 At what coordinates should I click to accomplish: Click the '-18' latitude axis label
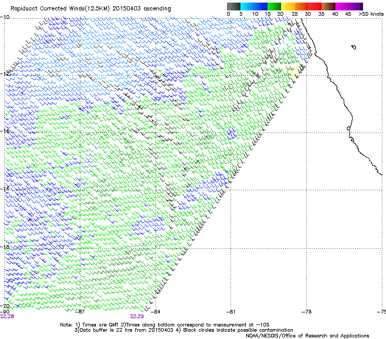tap(5, 247)
